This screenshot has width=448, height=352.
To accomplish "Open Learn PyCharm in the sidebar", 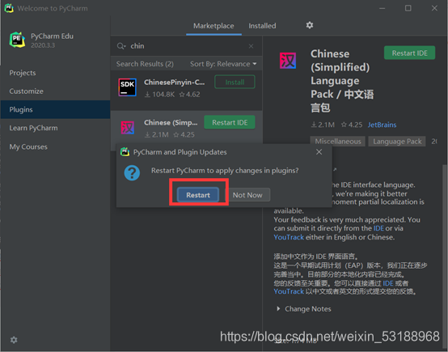I will point(56,128).
